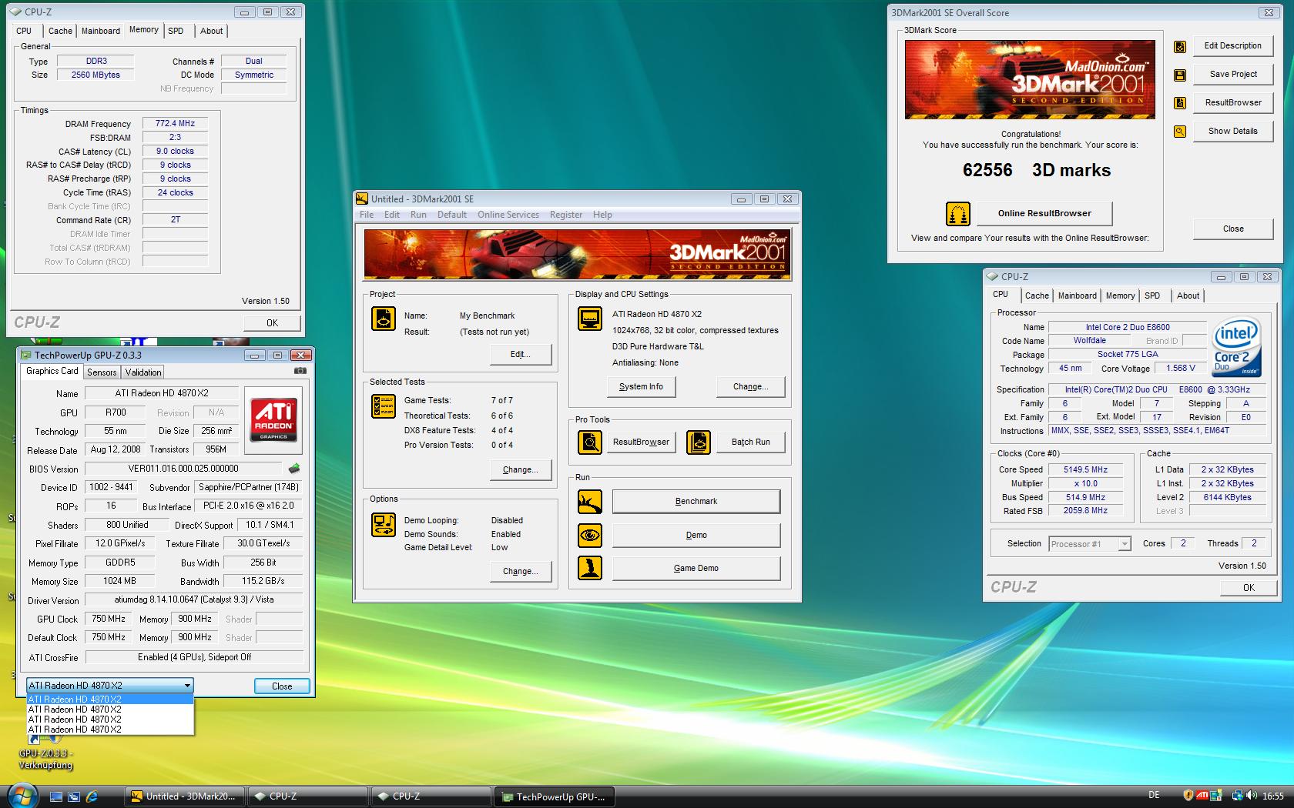Open the Run menu in 3DMark2001
Viewport: 1294px width, 808px height.
(x=418, y=215)
